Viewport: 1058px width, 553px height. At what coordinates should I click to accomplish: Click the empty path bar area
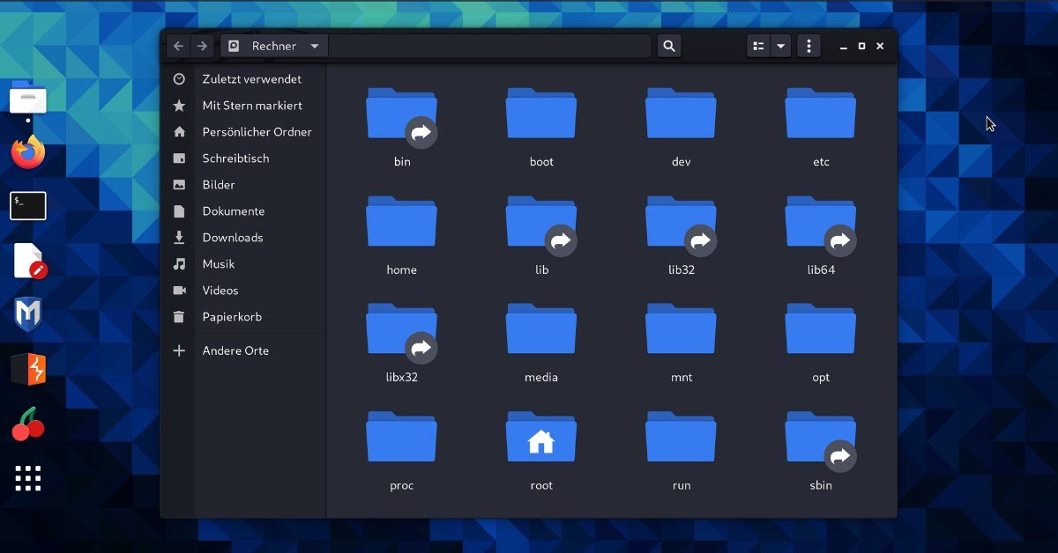(490, 46)
